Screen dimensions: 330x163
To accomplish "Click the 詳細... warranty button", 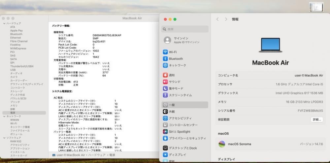I will pos(317,120).
